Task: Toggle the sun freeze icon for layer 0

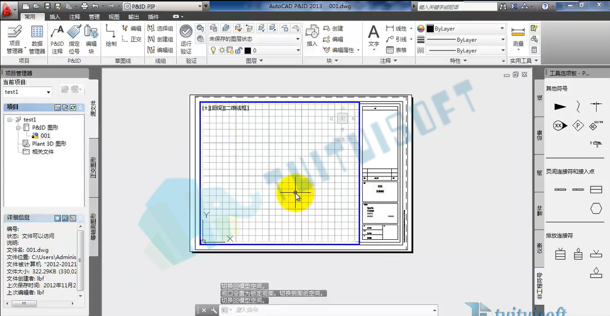Action: 222,50
